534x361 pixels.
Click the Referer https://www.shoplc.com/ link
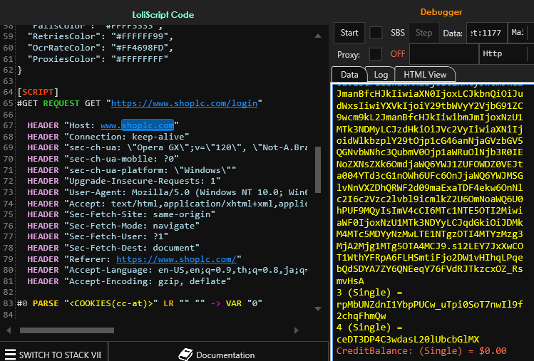(x=176, y=259)
